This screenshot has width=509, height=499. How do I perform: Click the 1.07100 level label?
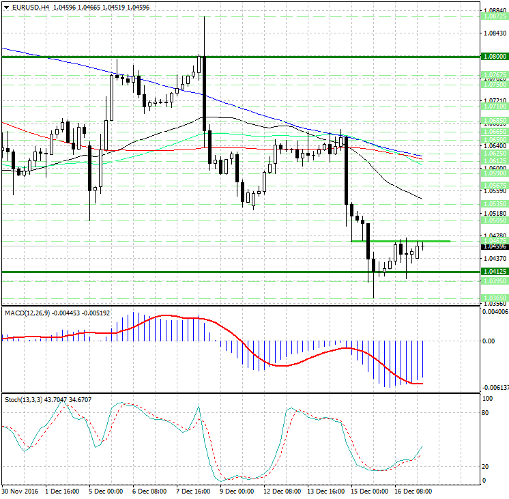[x=495, y=106]
